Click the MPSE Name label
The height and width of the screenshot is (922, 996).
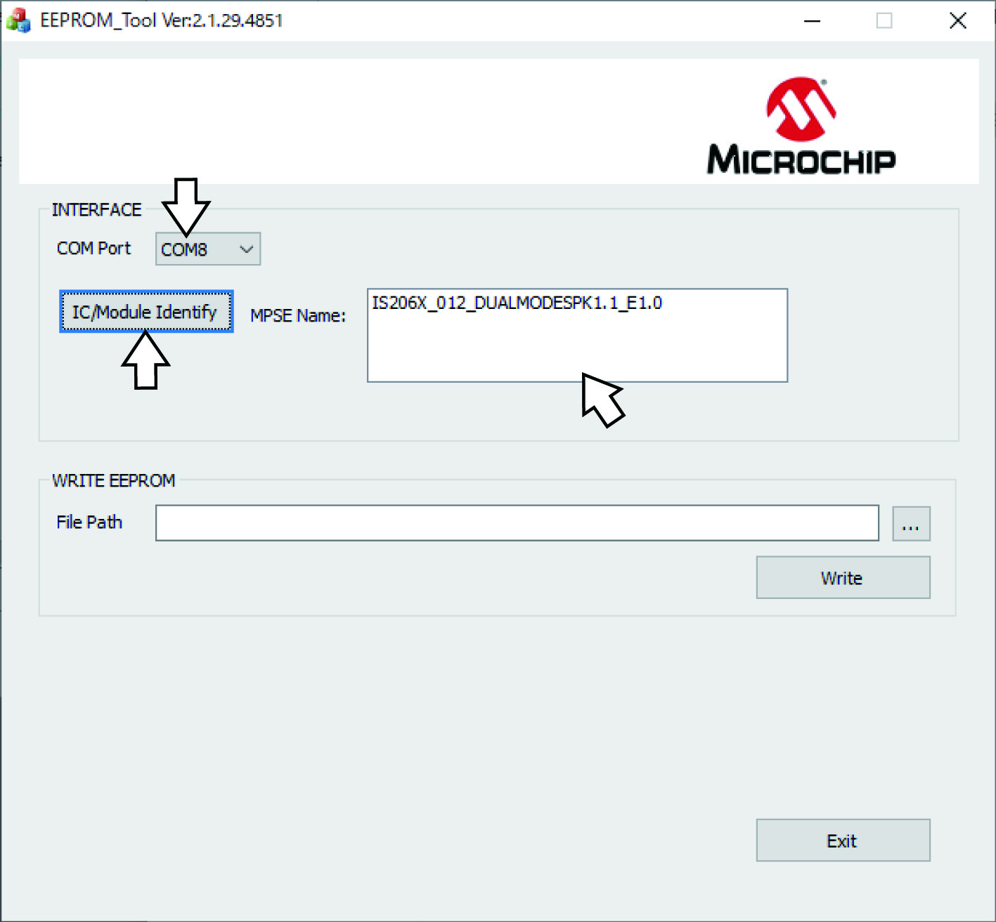click(x=298, y=316)
